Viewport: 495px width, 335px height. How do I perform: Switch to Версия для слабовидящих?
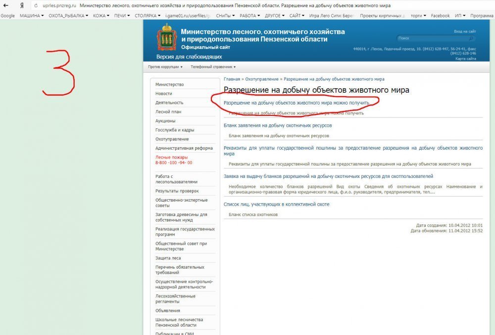189,57
